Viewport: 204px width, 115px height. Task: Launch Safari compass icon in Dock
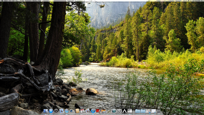[67, 111]
